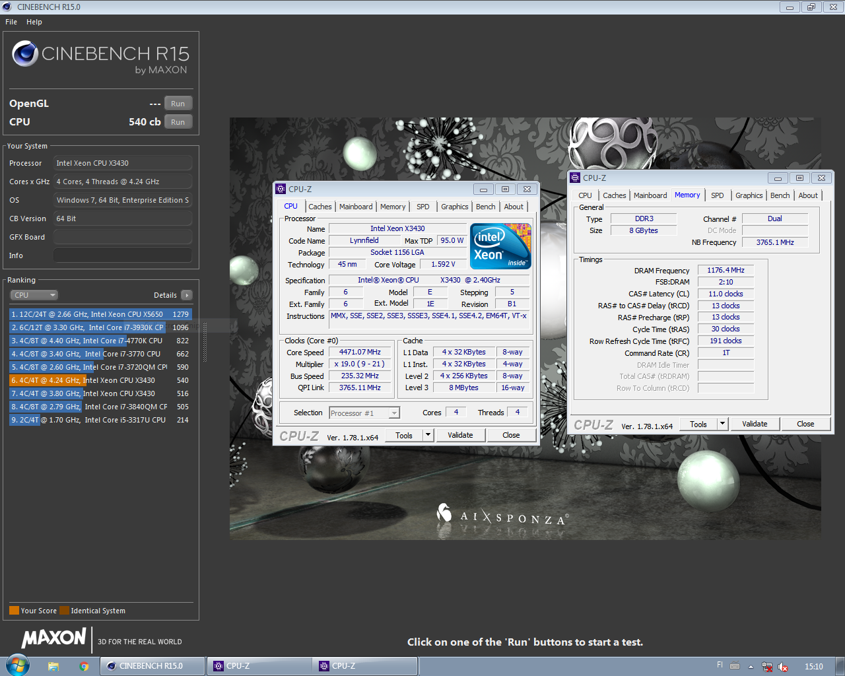
Task: Click the AIXSPONZA logo in render
Action: pos(502,515)
